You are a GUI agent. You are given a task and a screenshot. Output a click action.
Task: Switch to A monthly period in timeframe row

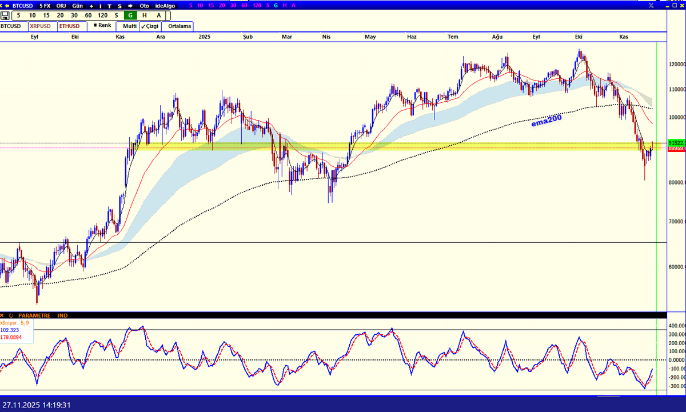coord(159,15)
